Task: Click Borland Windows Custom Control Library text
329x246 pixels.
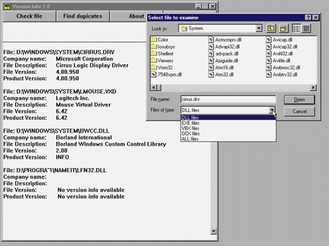Action: (111, 144)
